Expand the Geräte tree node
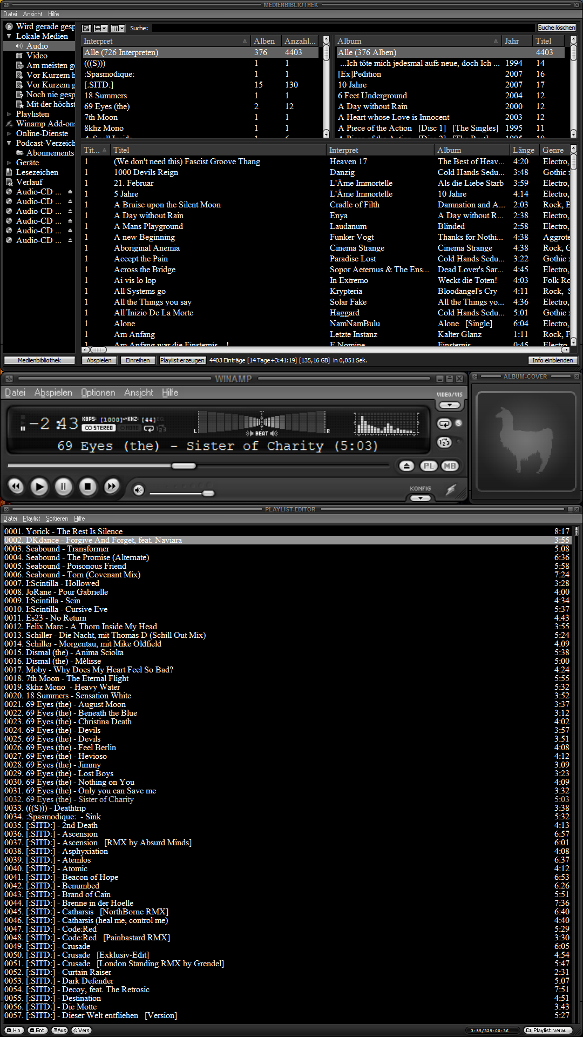Image resolution: width=583 pixels, height=1037 pixels. (9, 163)
